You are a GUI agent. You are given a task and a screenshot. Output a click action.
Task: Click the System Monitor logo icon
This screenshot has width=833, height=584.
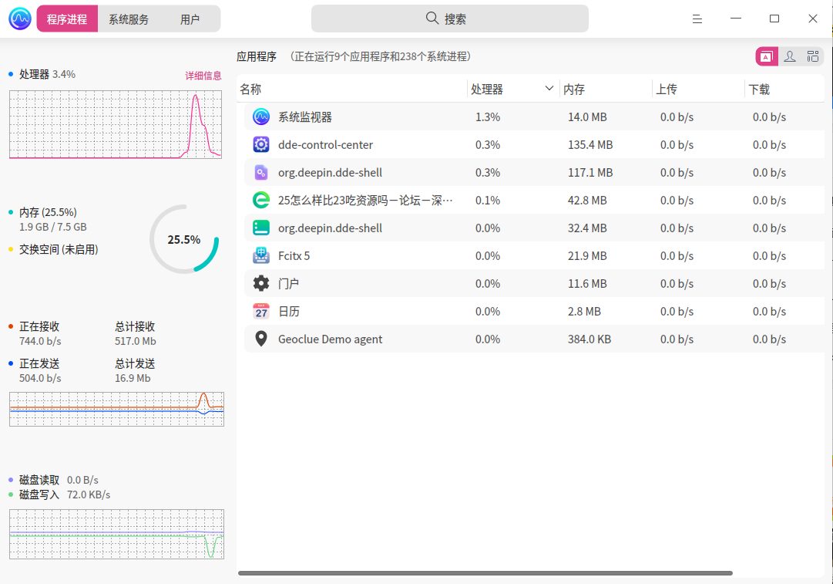(x=20, y=19)
